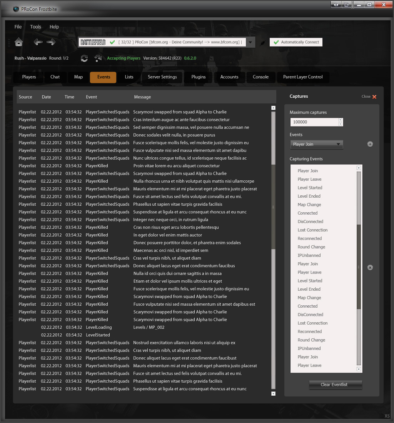Sort by the Time column header
This screenshot has width=394, height=423.
69,97
